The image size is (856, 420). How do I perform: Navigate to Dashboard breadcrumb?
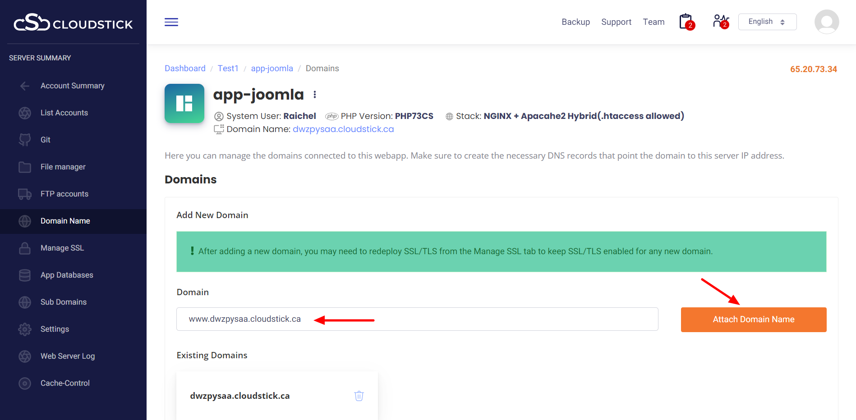coord(185,68)
